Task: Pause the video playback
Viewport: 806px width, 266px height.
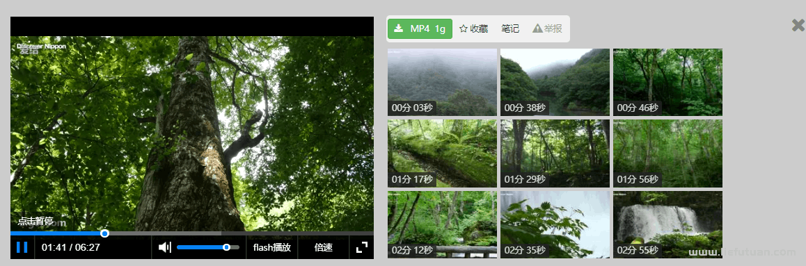Action: 22,247
